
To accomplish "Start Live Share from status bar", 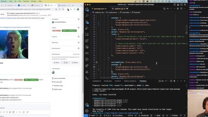I will tap(118, 116).
